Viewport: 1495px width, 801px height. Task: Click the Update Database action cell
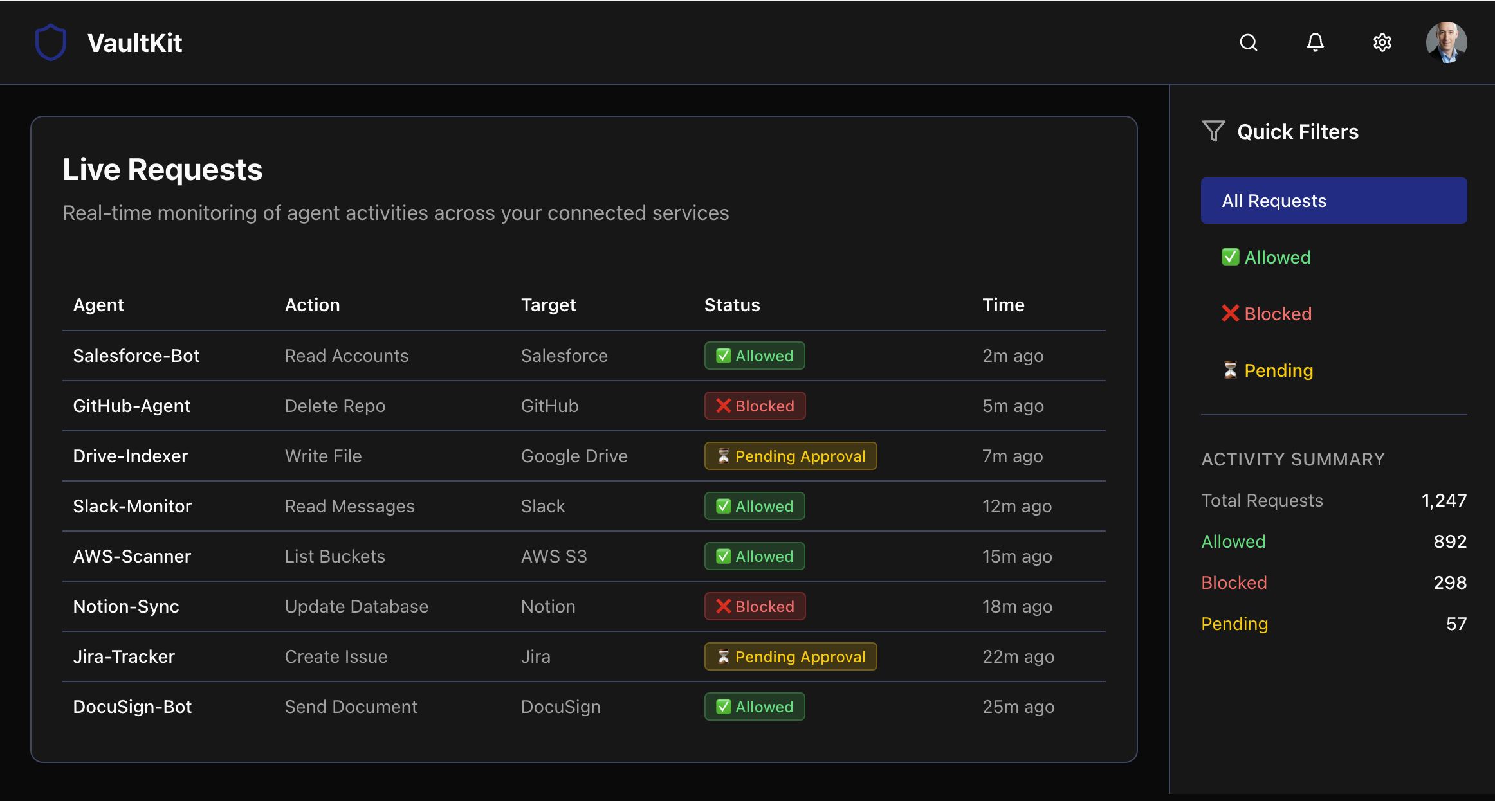click(356, 606)
